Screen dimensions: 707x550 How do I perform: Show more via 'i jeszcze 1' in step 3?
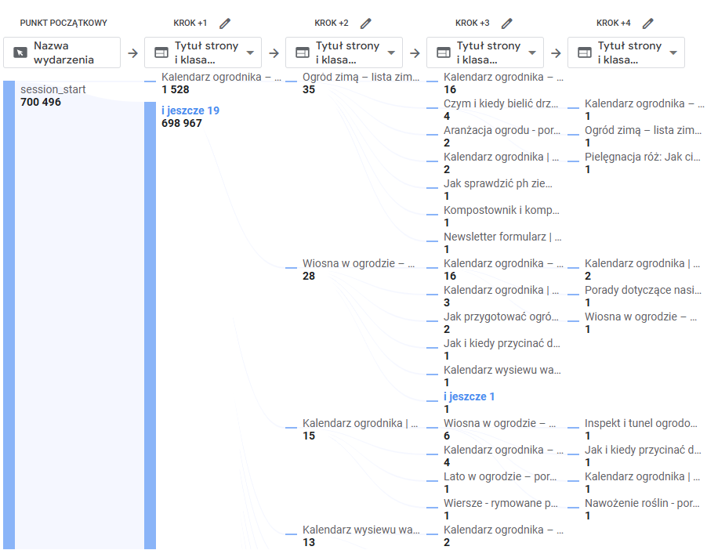point(470,396)
